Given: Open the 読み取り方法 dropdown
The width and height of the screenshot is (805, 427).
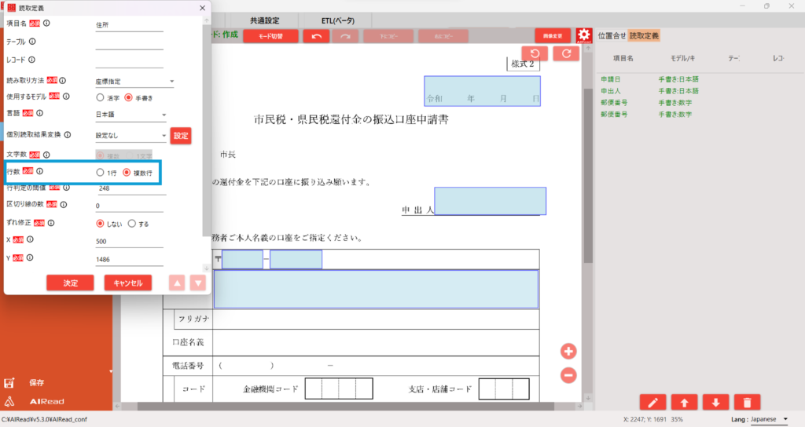Looking at the screenshot, I should coord(134,81).
